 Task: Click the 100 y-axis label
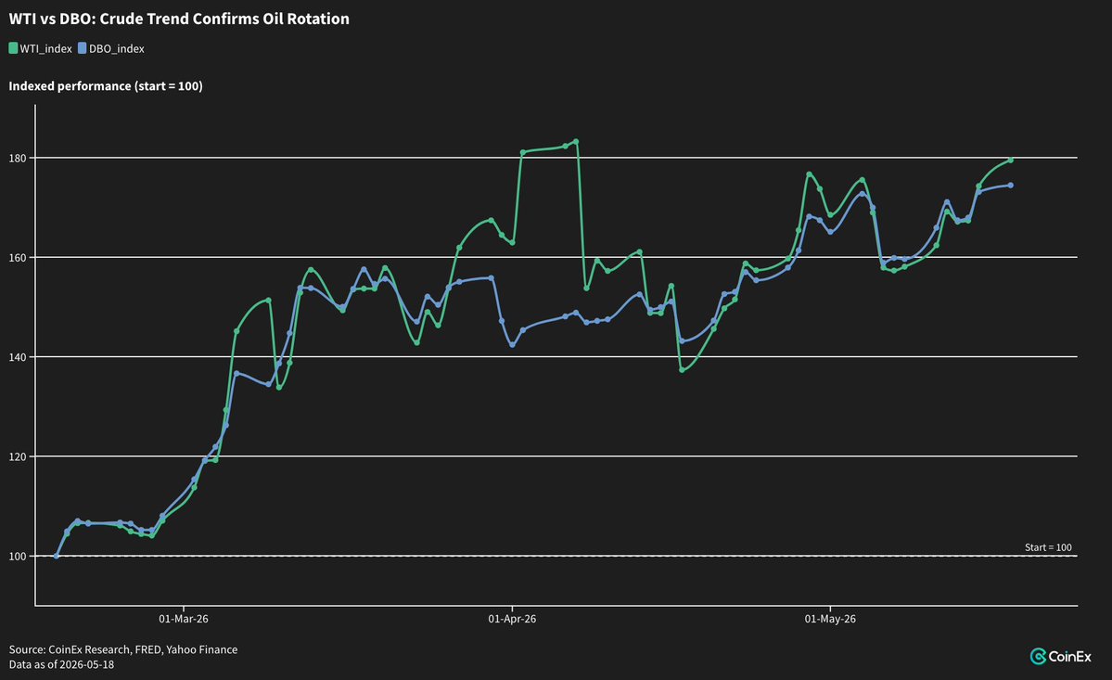coord(18,557)
